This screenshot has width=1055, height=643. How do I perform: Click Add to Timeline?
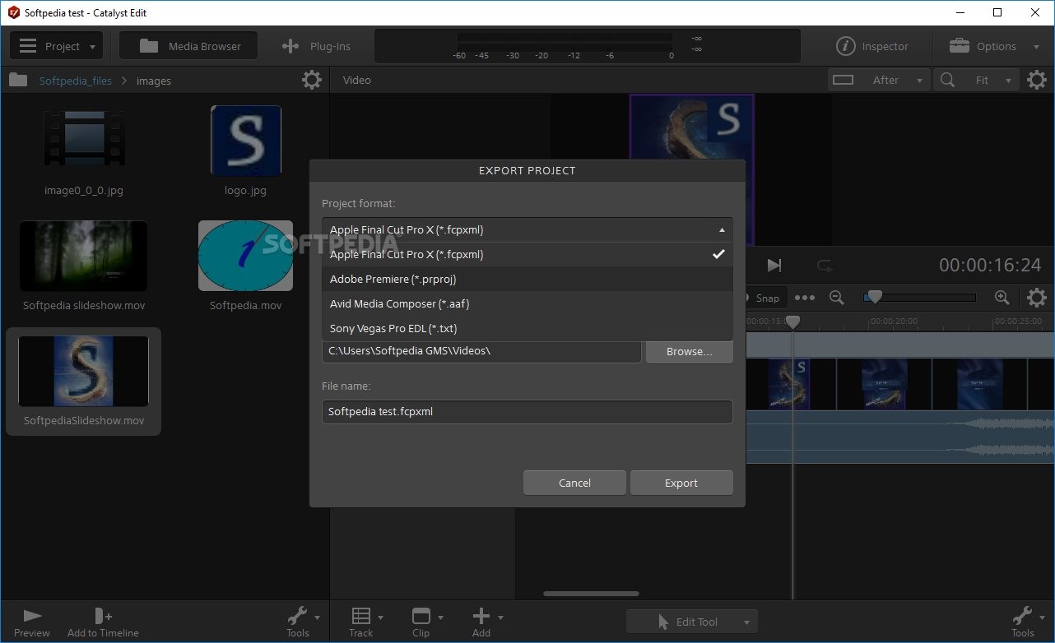(102, 622)
